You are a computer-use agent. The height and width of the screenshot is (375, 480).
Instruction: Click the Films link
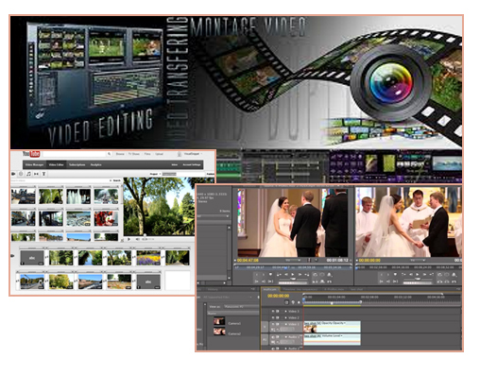(147, 154)
